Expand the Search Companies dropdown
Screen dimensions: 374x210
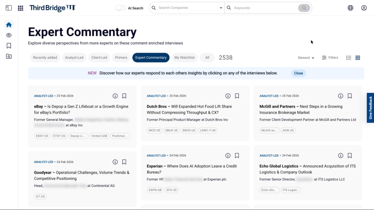tap(221, 7)
